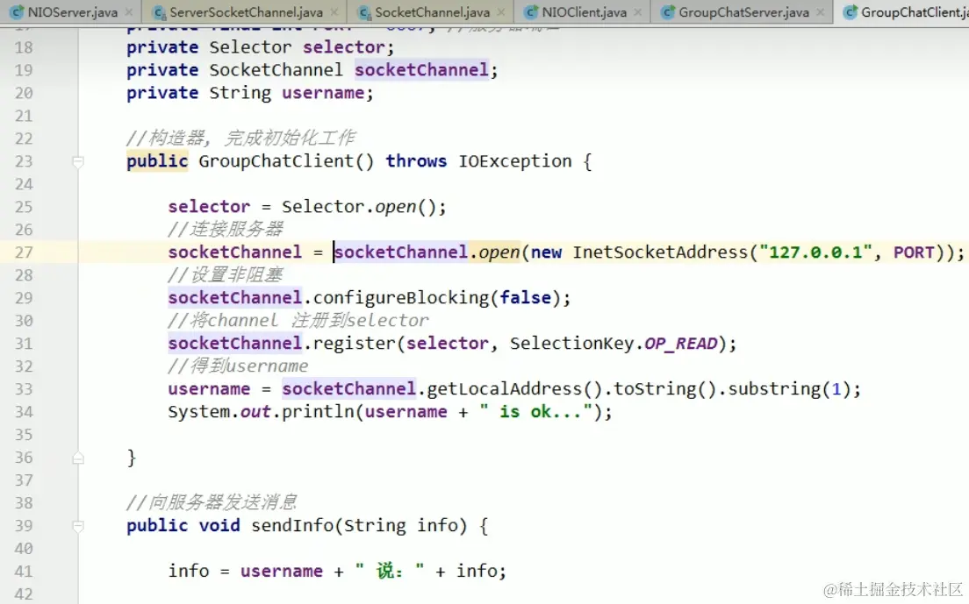
Task: Click 'InetSocketAddress' on line 27
Action: pos(661,252)
